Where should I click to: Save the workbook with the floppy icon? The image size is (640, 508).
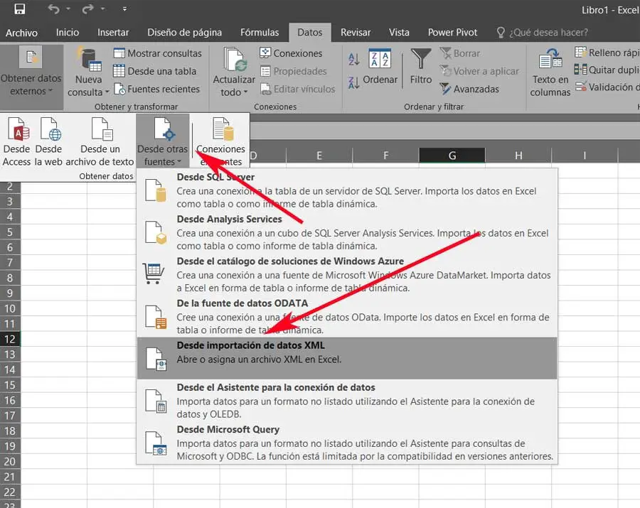[20, 9]
